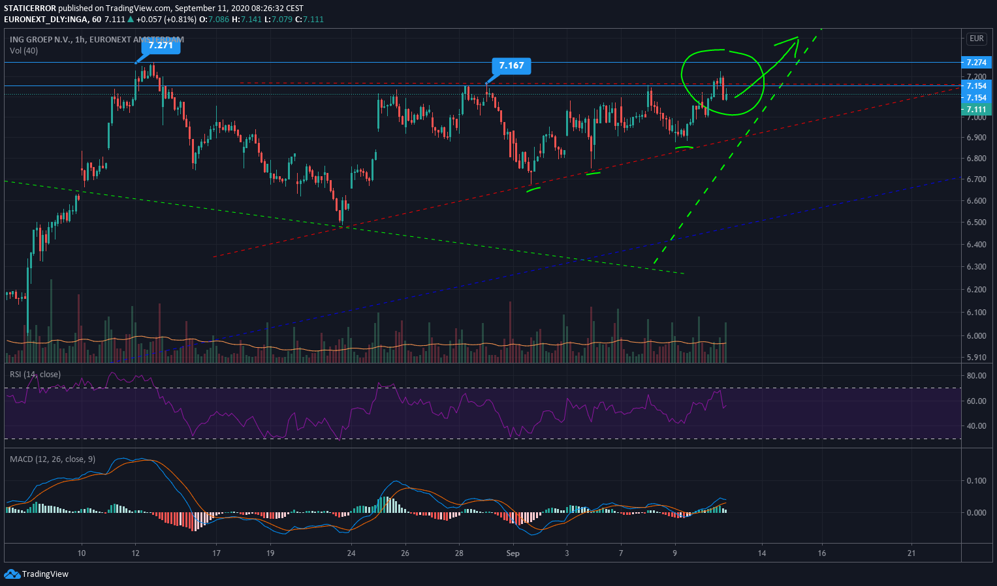Click the 6.900 price axis label
This screenshot has width=997, height=586.
point(977,138)
